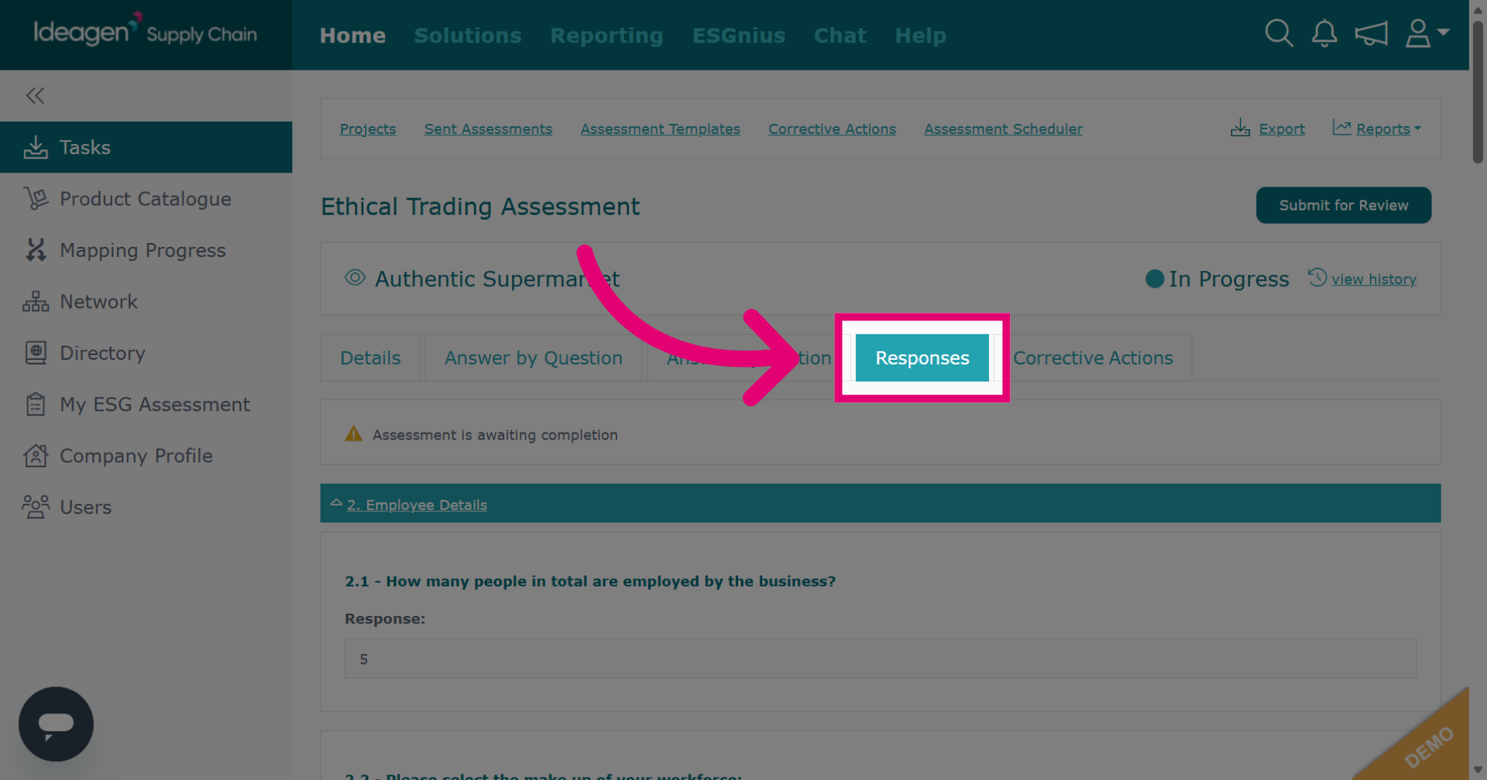Open ESGnius in top navigation
This screenshot has height=780, width=1487.
point(739,36)
